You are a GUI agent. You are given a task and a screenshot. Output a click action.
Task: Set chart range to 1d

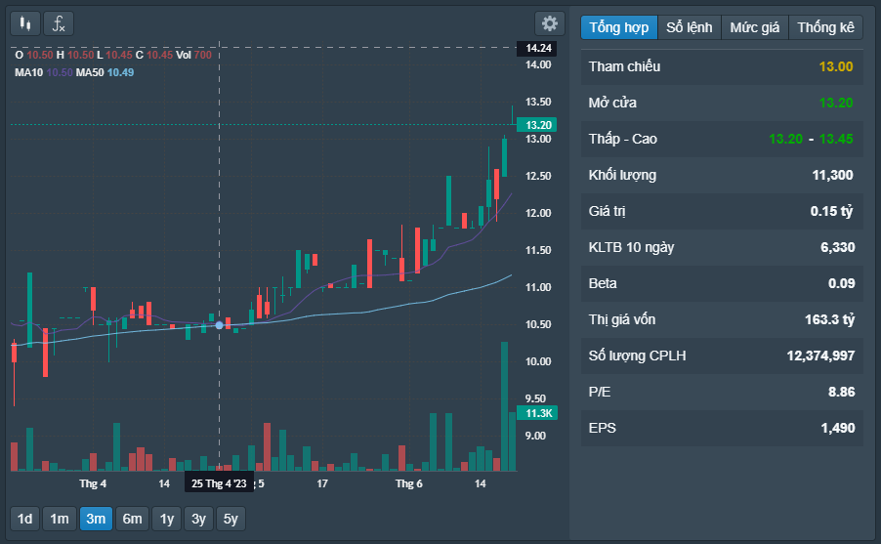click(x=24, y=519)
